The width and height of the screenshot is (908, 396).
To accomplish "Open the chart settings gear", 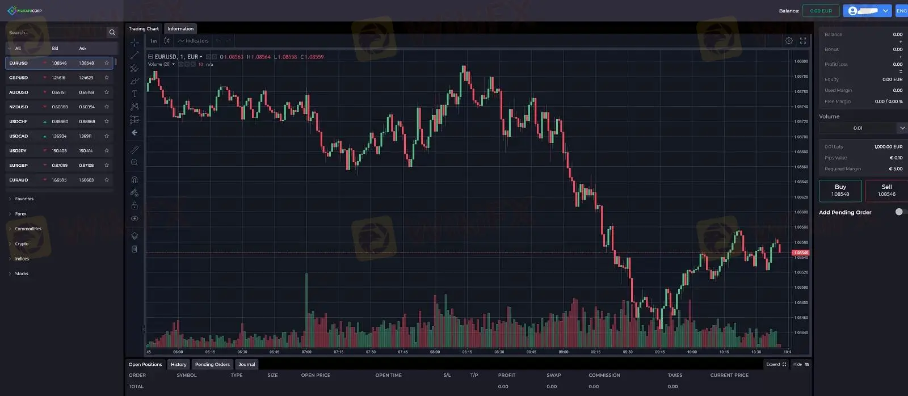I will 789,40.
